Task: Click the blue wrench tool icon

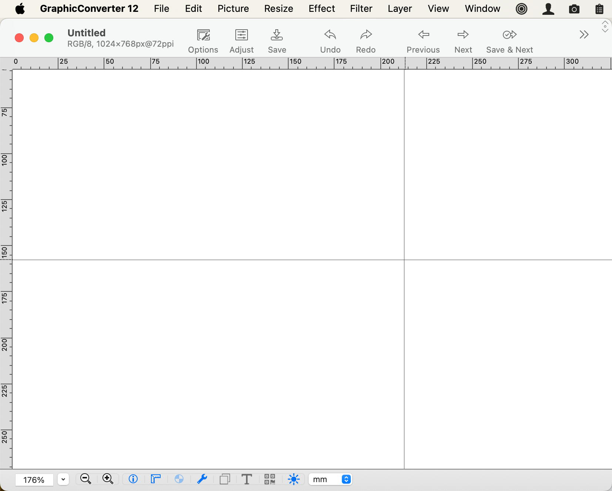Action: (x=202, y=479)
